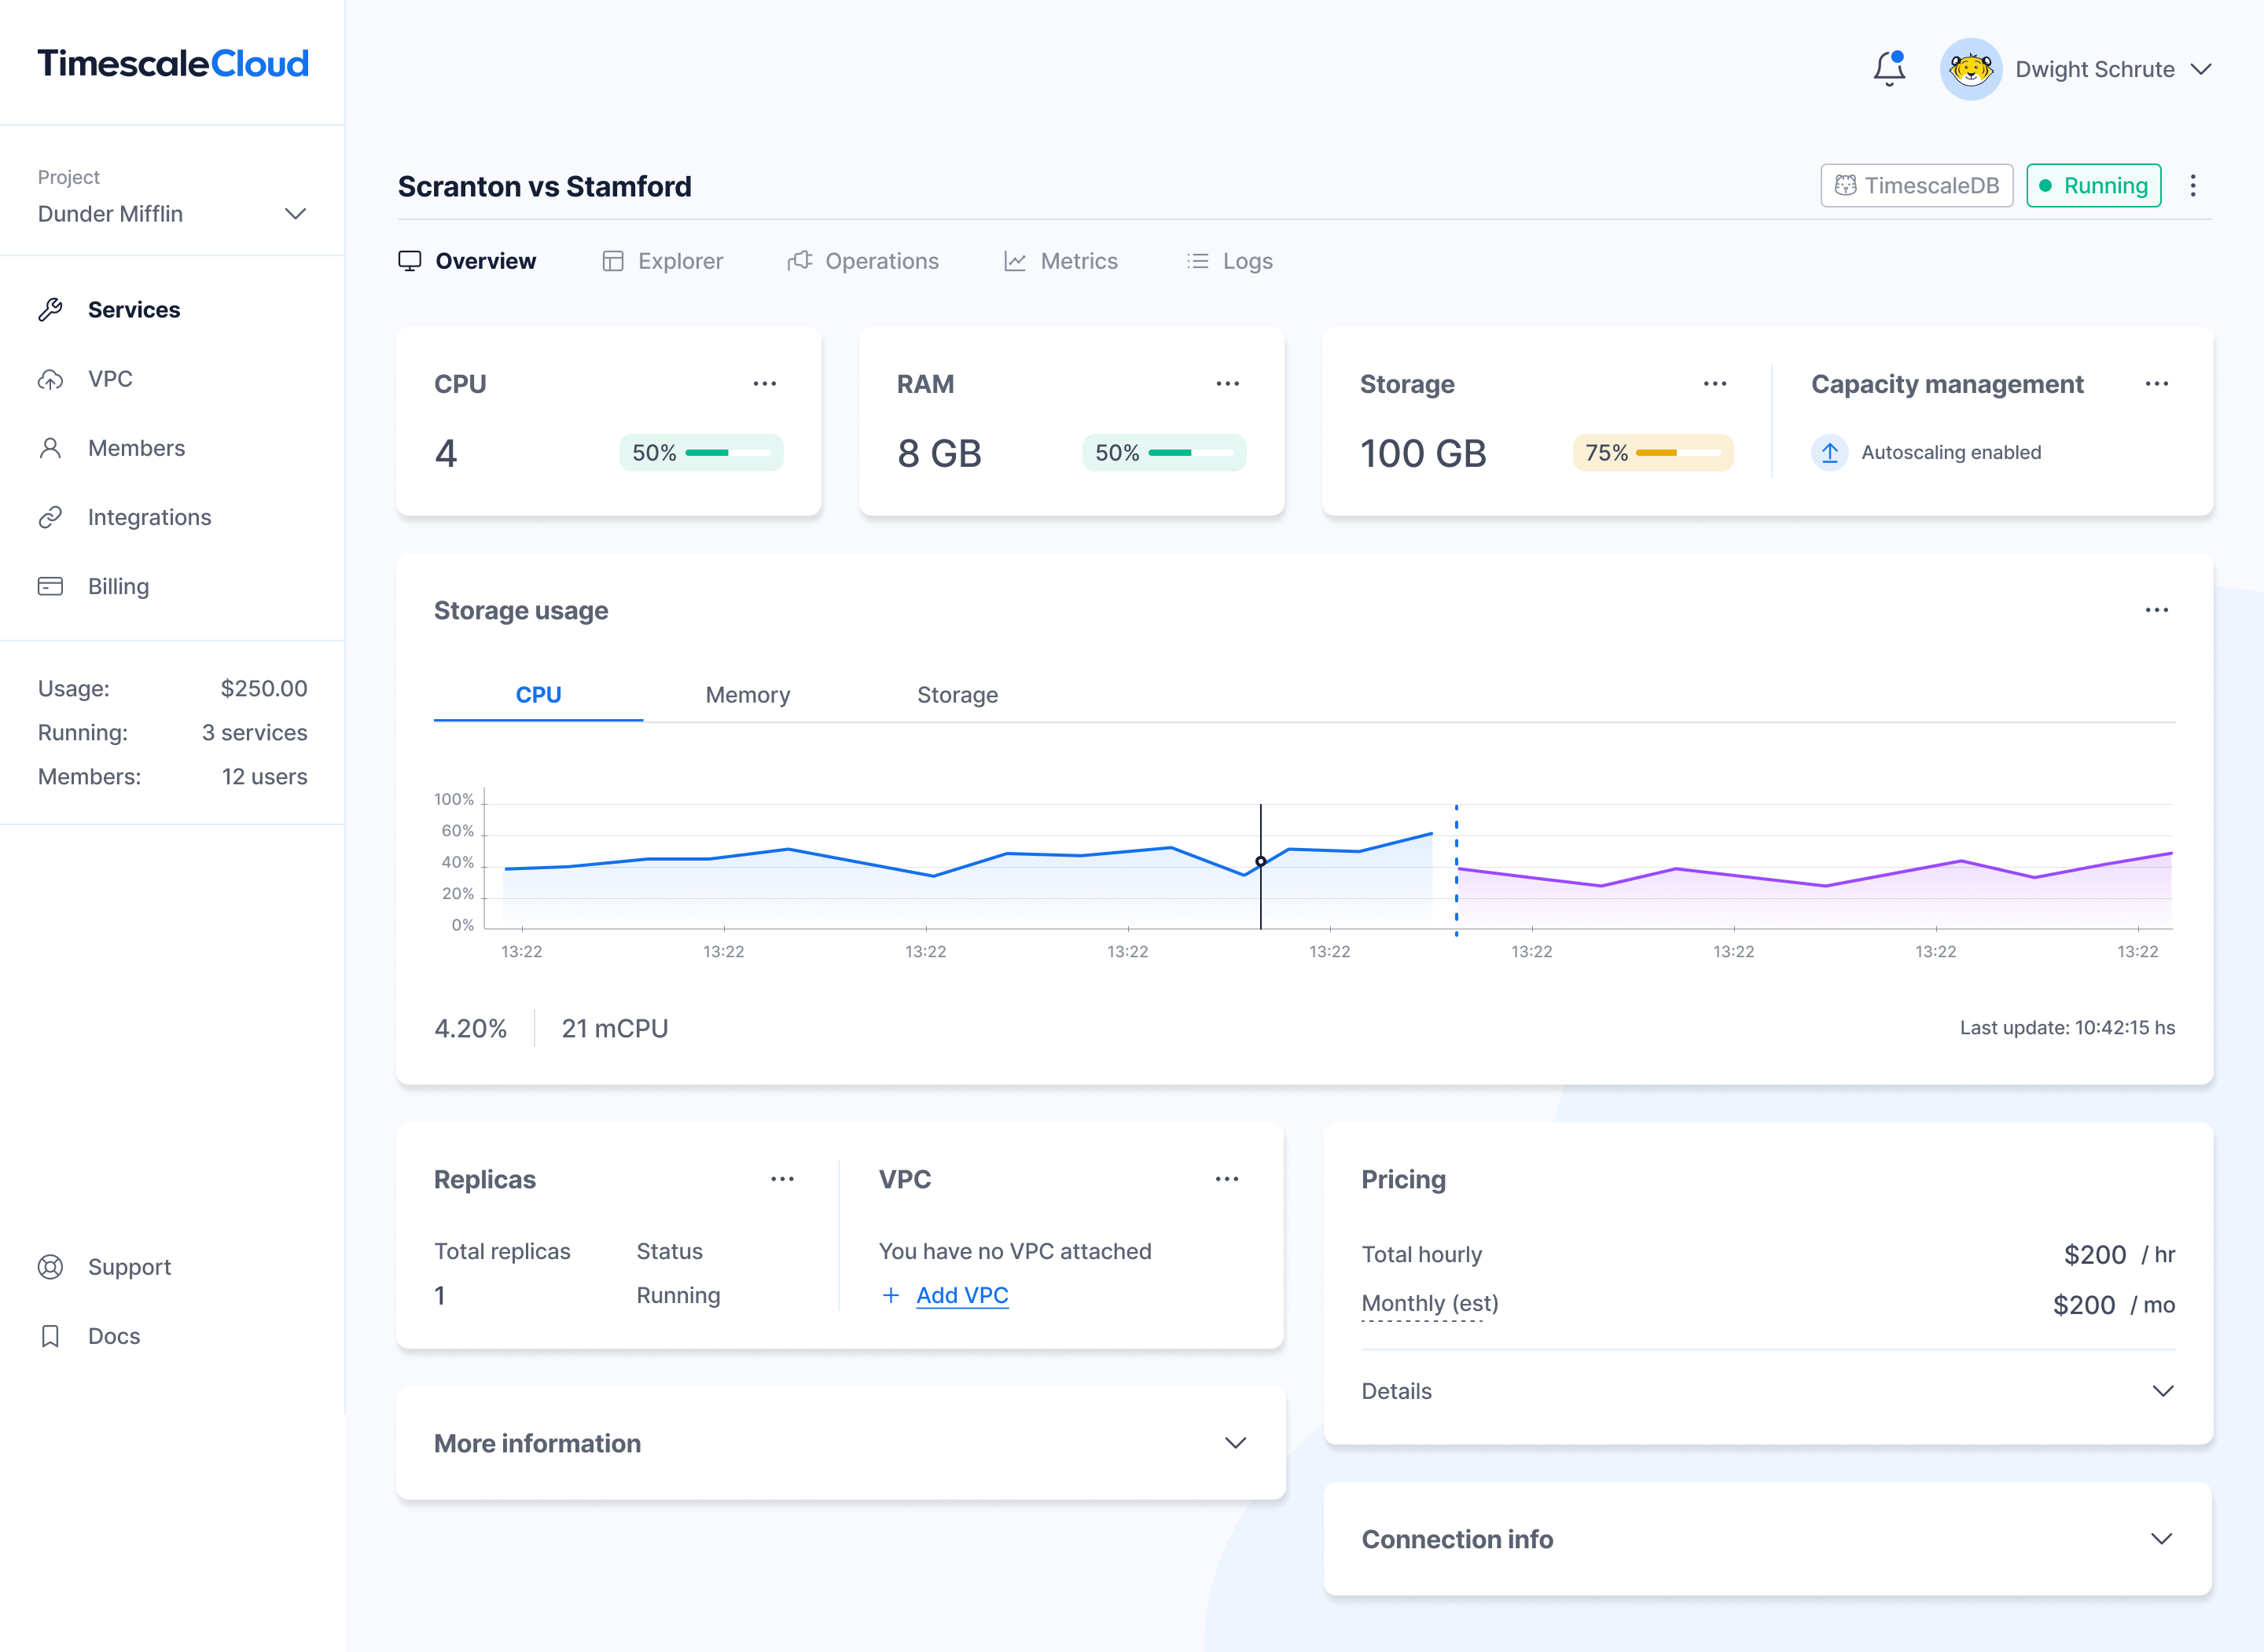Open the service kebab menu beside Running
Screen dimensions: 2264x1652
pos(2192,186)
